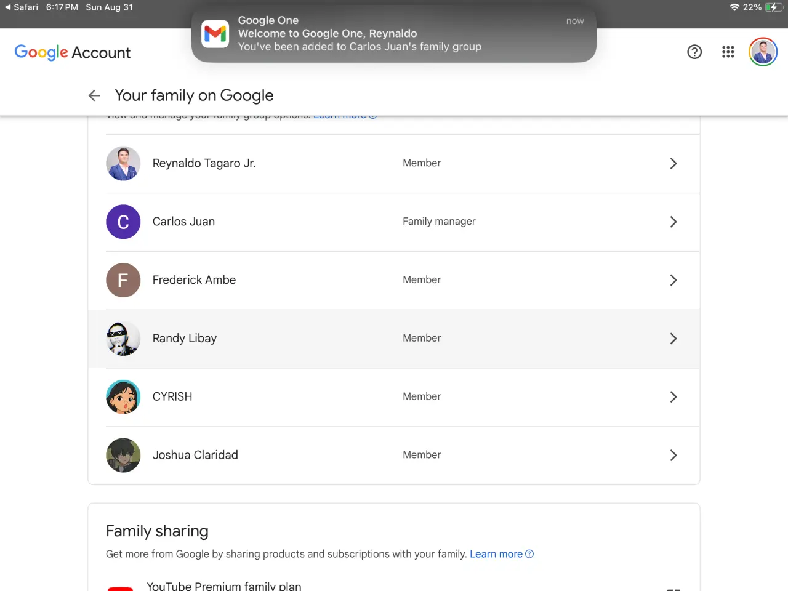Click the Member label for Frederick Ambe
788x591 pixels.
(x=422, y=279)
